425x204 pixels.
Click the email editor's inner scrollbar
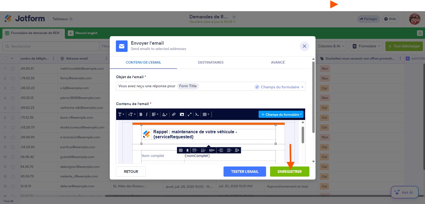click(x=303, y=135)
